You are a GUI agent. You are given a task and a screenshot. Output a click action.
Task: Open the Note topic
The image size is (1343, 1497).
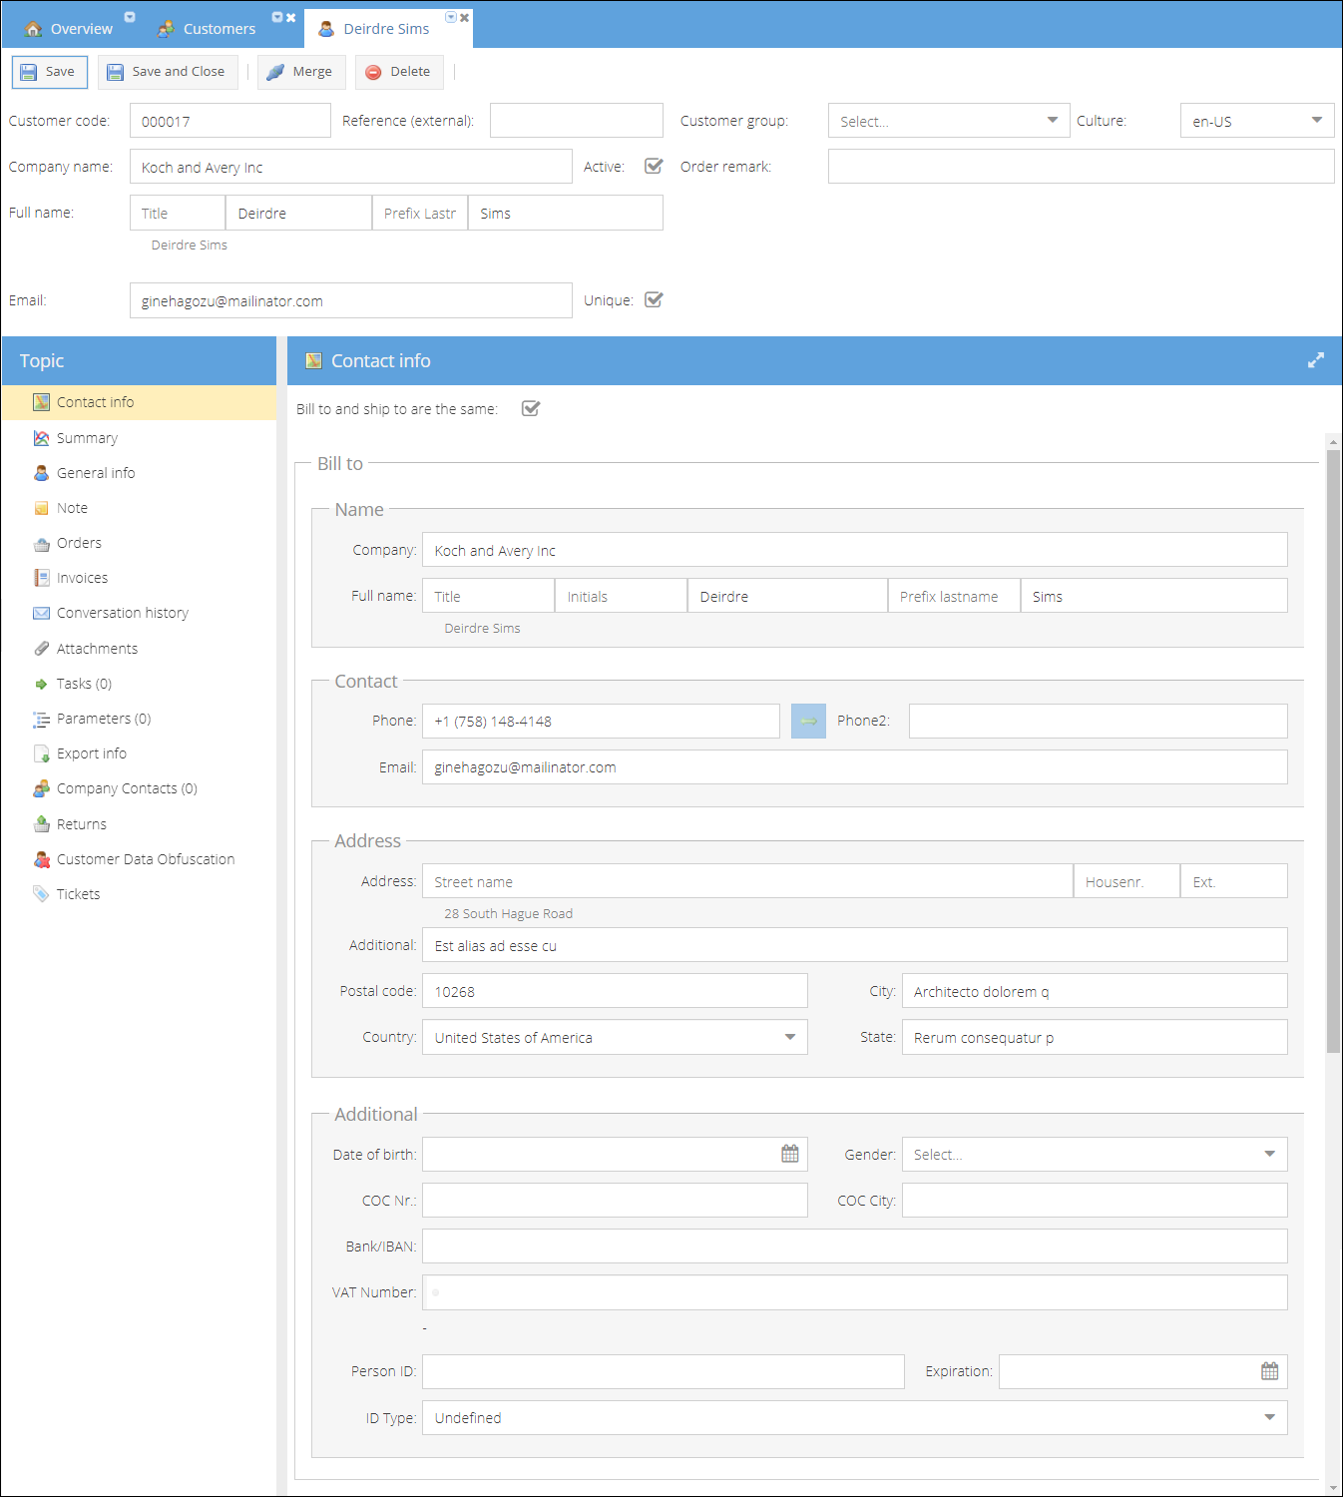tap(139, 508)
